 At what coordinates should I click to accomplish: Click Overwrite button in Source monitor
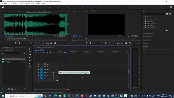click(51, 43)
